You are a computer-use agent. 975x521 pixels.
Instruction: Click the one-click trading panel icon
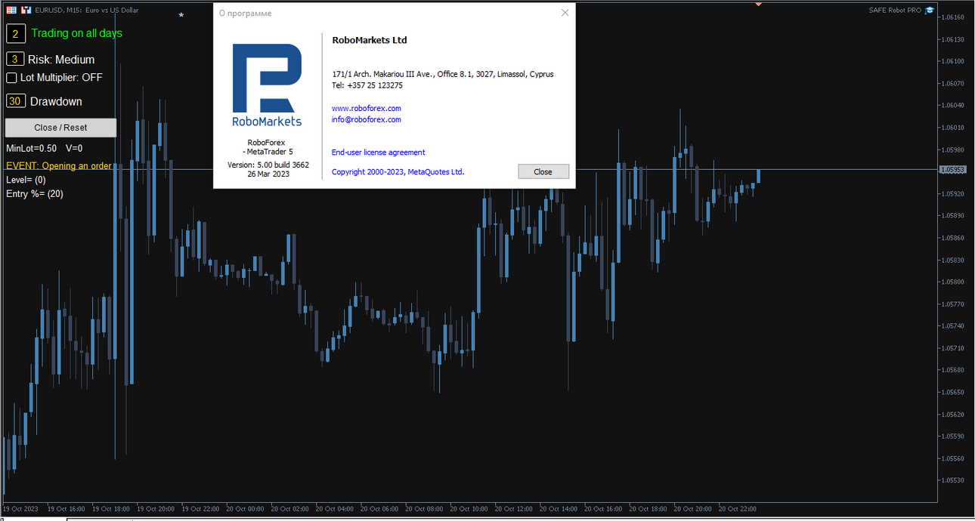point(11,11)
